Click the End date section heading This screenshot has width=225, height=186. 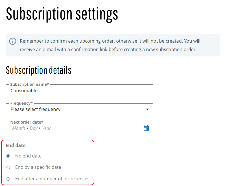click(16, 145)
